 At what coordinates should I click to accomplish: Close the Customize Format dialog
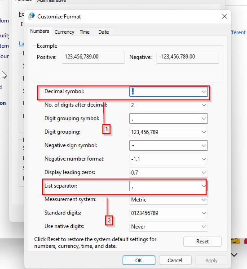click(225, 16)
